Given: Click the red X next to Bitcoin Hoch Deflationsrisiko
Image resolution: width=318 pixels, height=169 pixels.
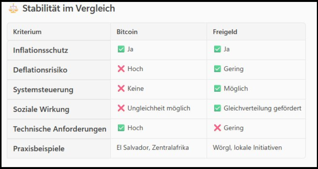Looking at the screenshot, I should tap(121, 69).
